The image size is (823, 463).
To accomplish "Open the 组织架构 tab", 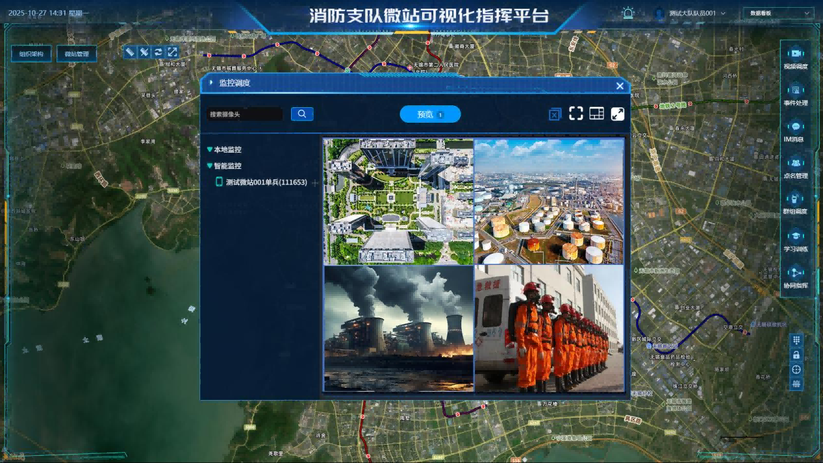I will (x=31, y=54).
